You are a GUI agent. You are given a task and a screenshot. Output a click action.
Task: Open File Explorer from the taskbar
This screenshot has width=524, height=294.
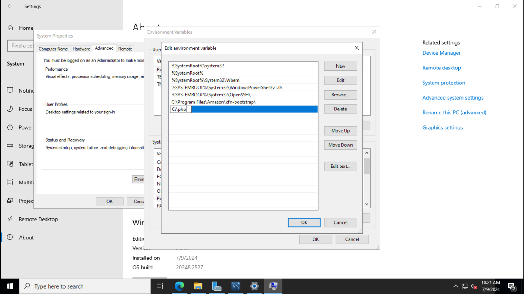pyautogui.click(x=198, y=286)
